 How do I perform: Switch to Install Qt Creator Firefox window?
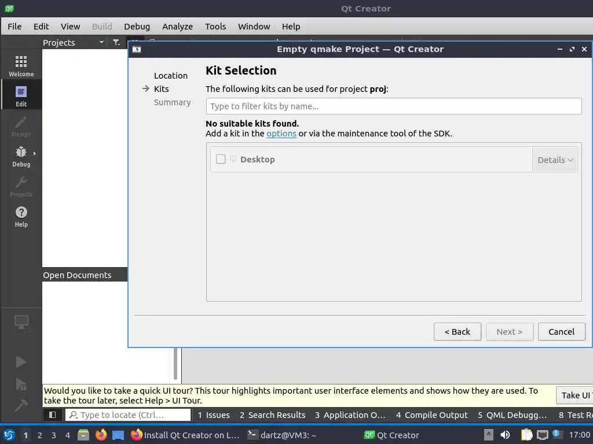tap(185, 435)
